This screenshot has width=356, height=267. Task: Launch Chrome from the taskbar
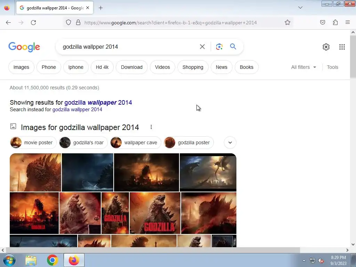52,260
